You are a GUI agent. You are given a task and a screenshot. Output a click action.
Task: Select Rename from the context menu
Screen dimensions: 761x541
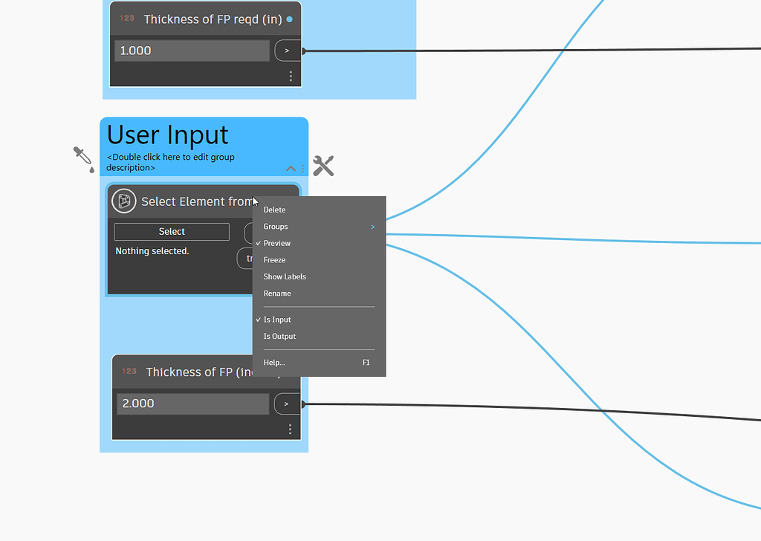tap(276, 293)
